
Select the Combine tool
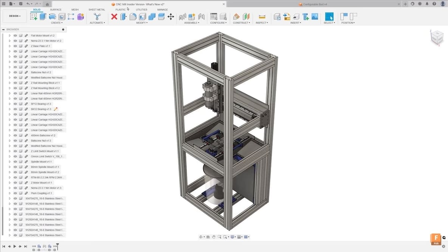point(152,17)
